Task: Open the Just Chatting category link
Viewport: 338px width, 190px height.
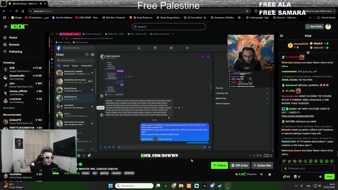Action: click(x=72, y=173)
